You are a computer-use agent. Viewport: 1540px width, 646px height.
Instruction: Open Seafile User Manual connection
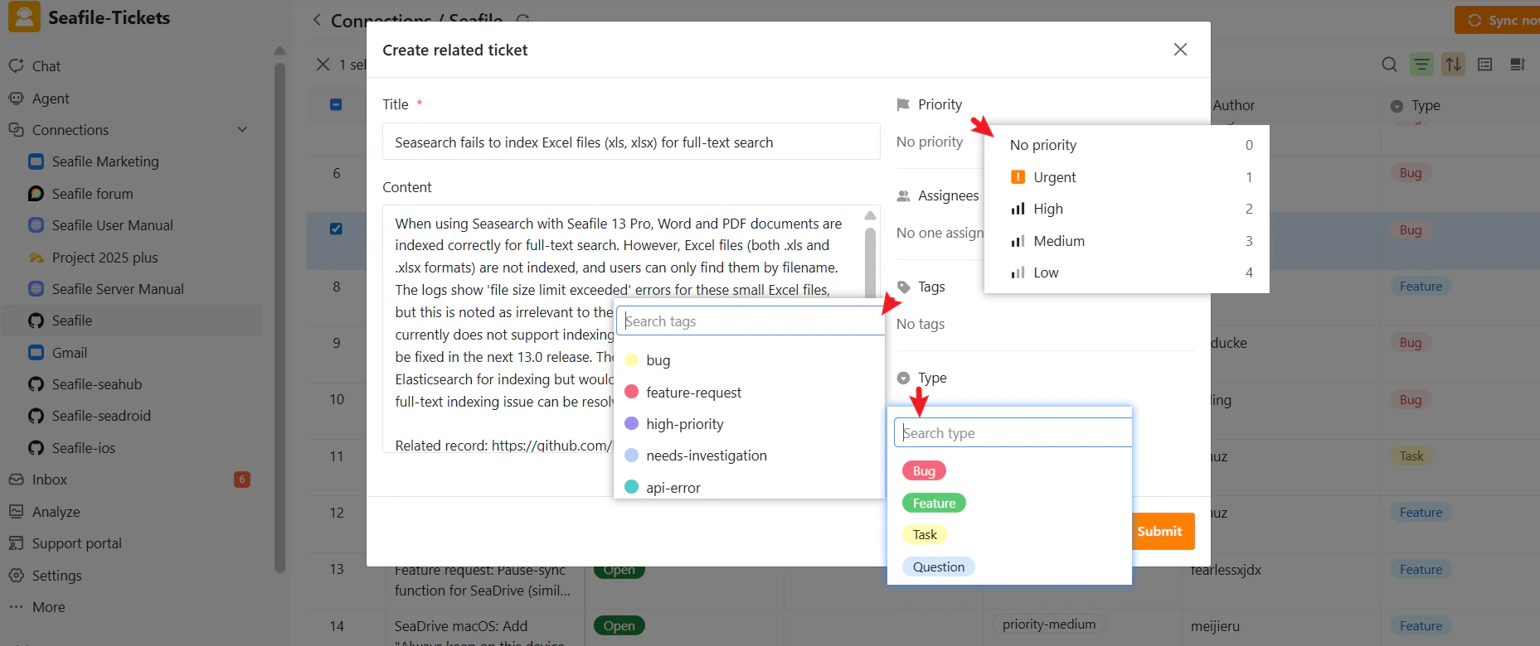click(112, 225)
